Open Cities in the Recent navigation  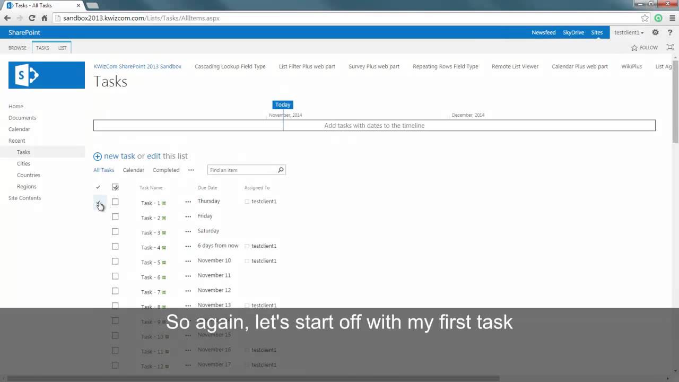pos(23,163)
